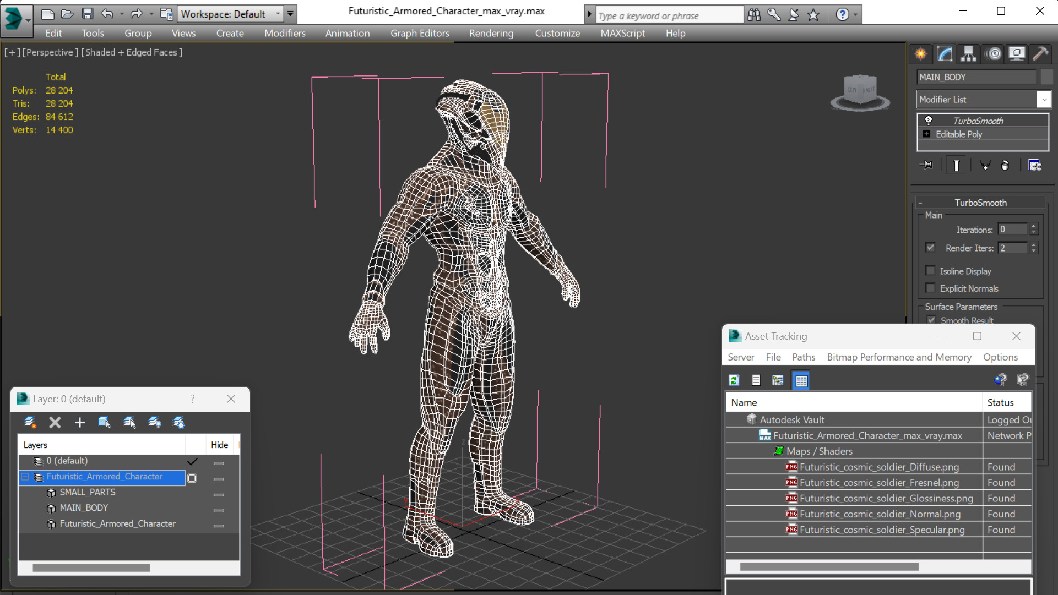Image resolution: width=1058 pixels, height=595 pixels.
Task: Click the Project Folder icon in quick access toolbar
Action: pyautogui.click(x=166, y=14)
